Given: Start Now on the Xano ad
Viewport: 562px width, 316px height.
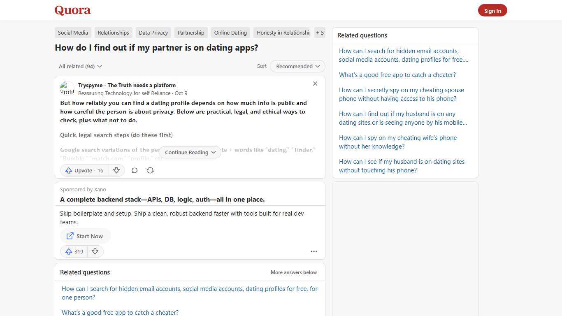Looking at the screenshot, I should point(85,236).
